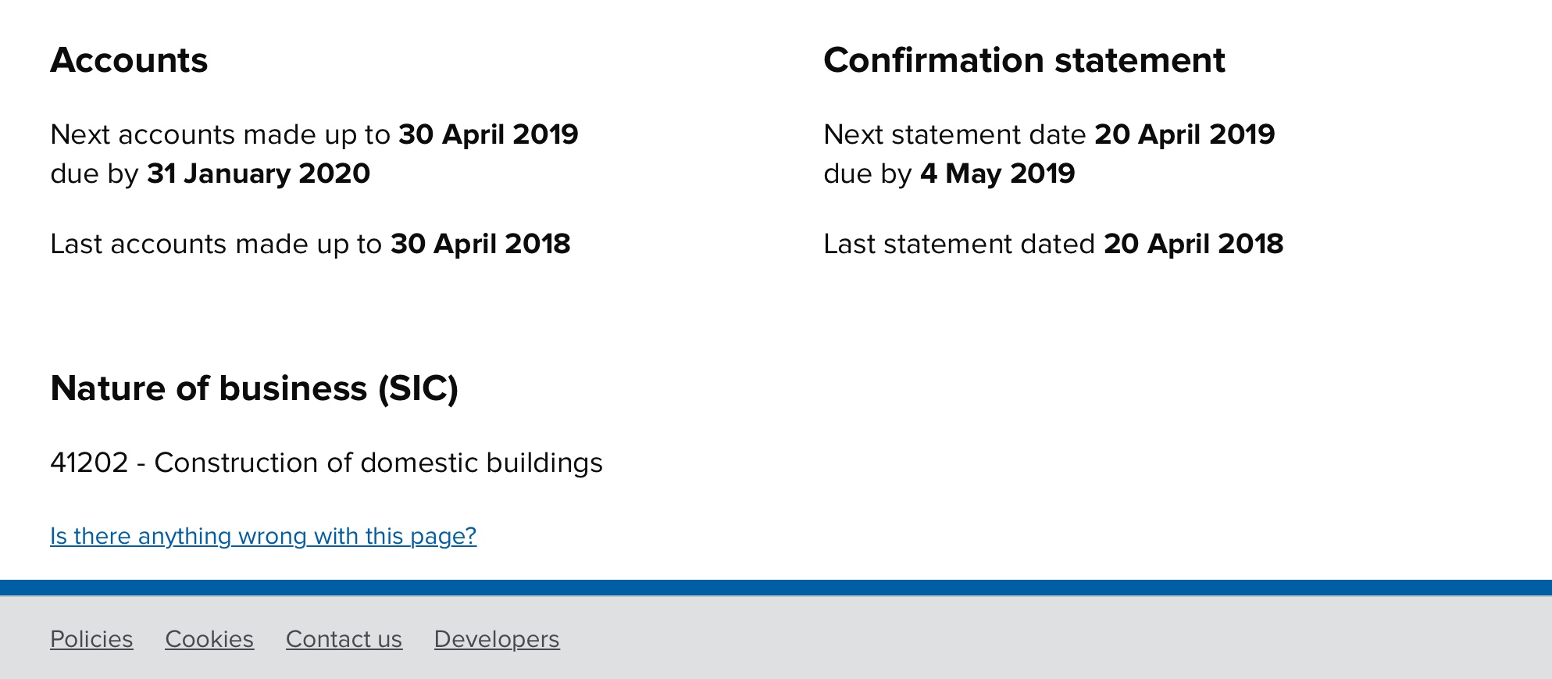Click the "Next statement date" label

click(x=954, y=134)
